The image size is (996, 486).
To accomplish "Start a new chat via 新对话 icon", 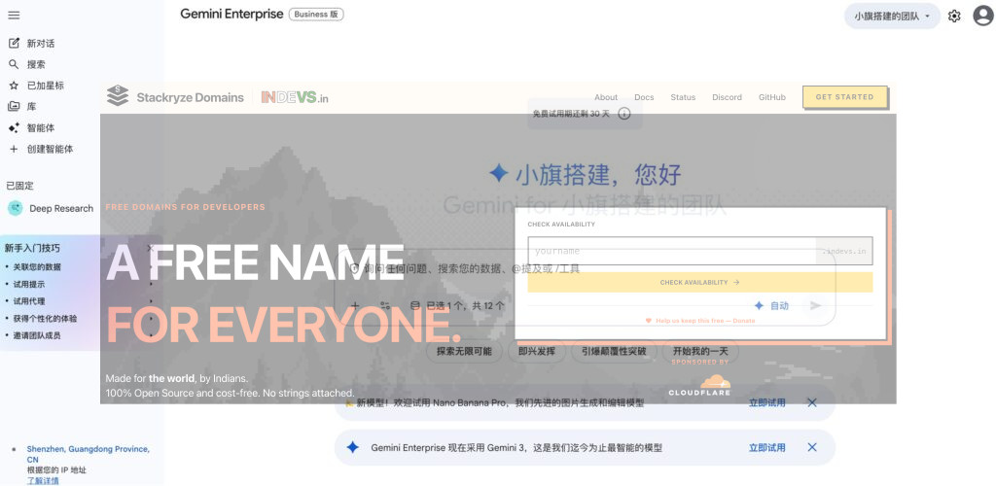I will [14, 44].
